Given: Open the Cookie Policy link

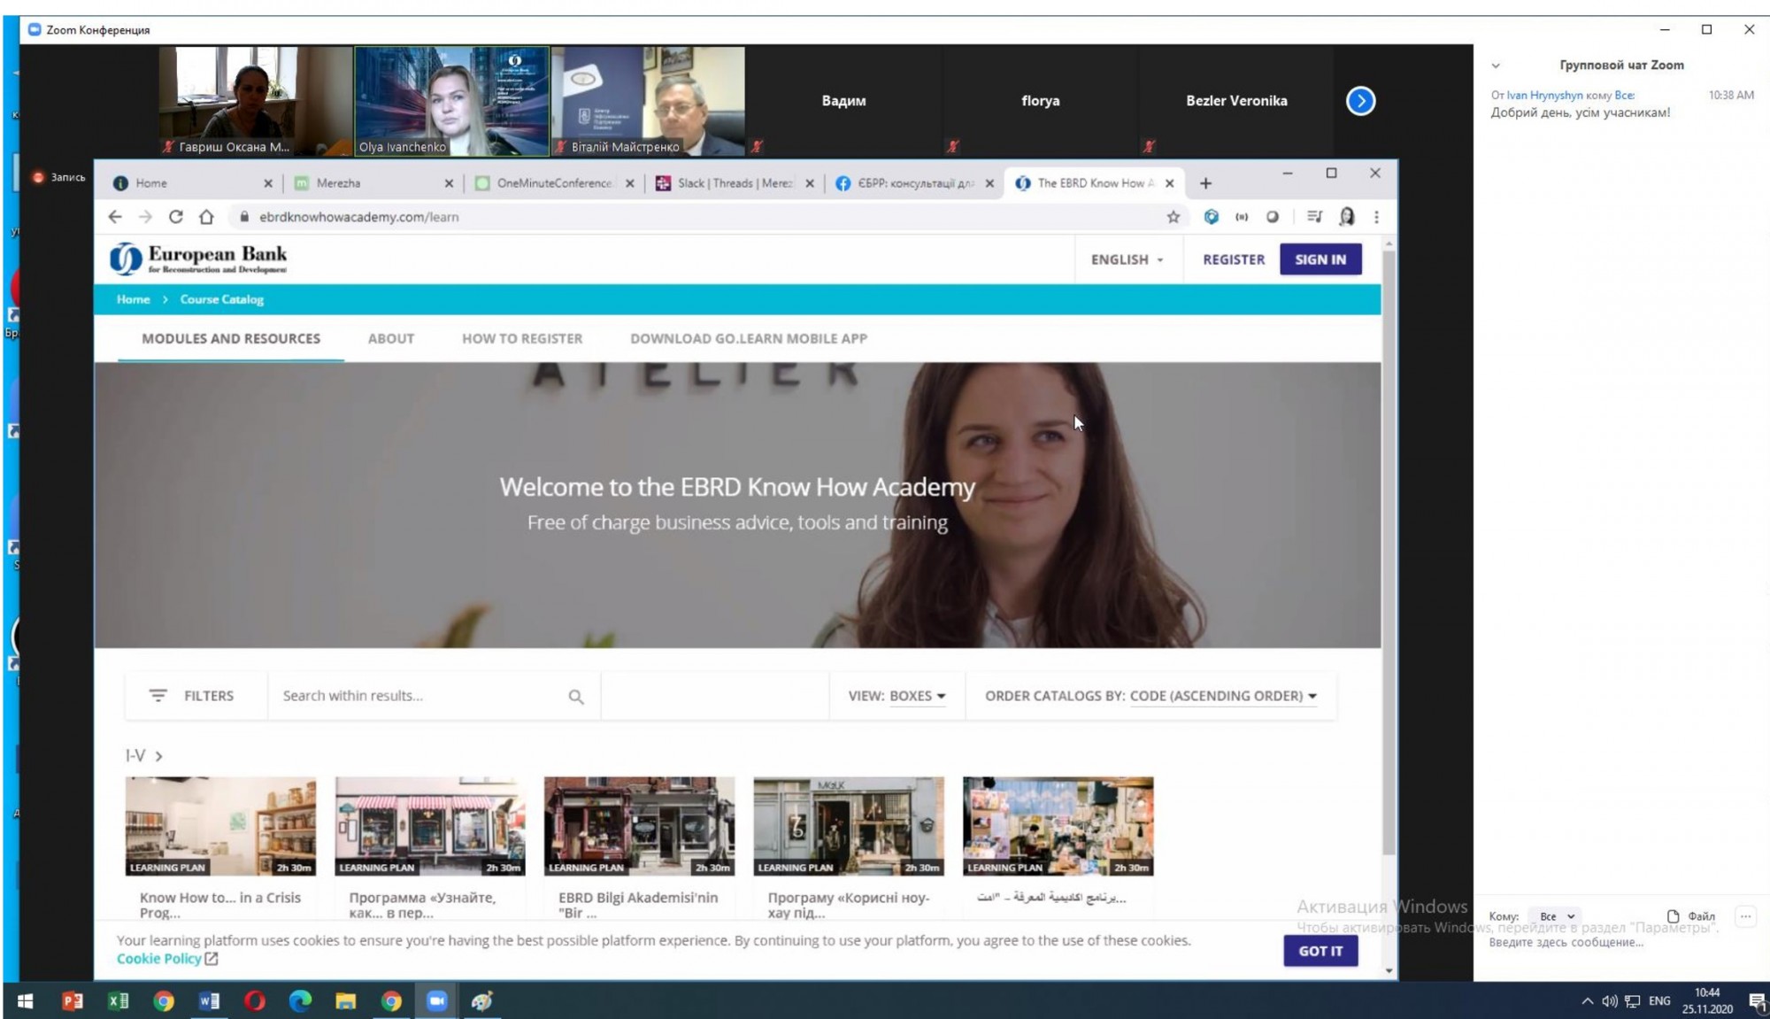Looking at the screenshot, I should (x=159, y=959).
